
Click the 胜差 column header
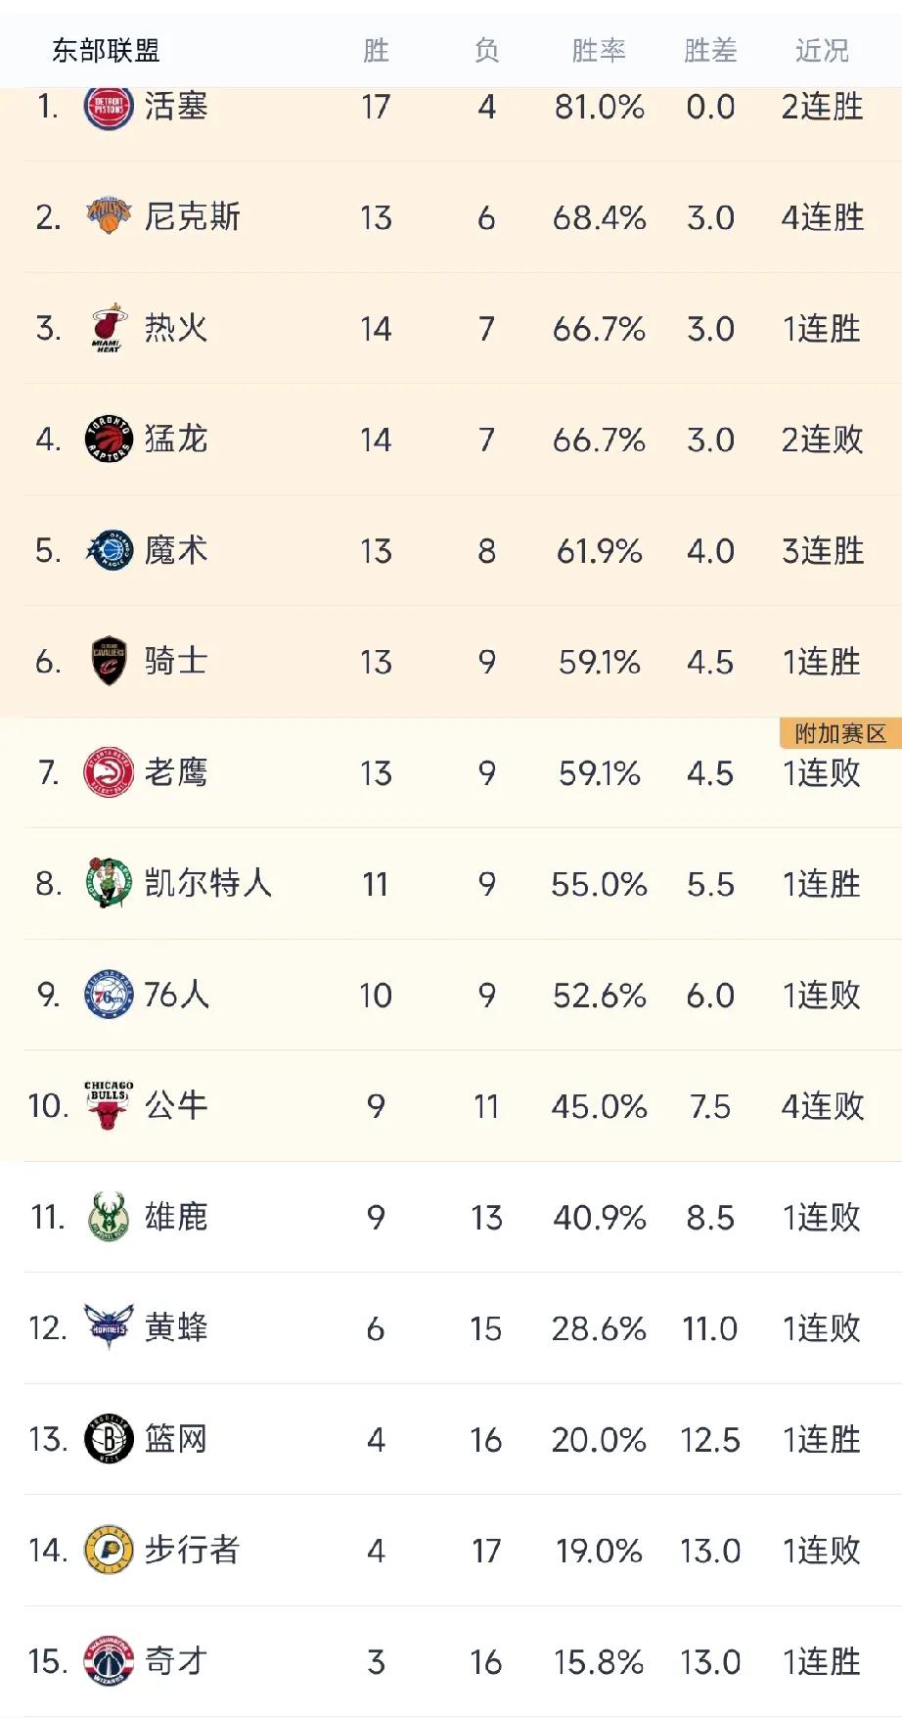click(710, 50)
